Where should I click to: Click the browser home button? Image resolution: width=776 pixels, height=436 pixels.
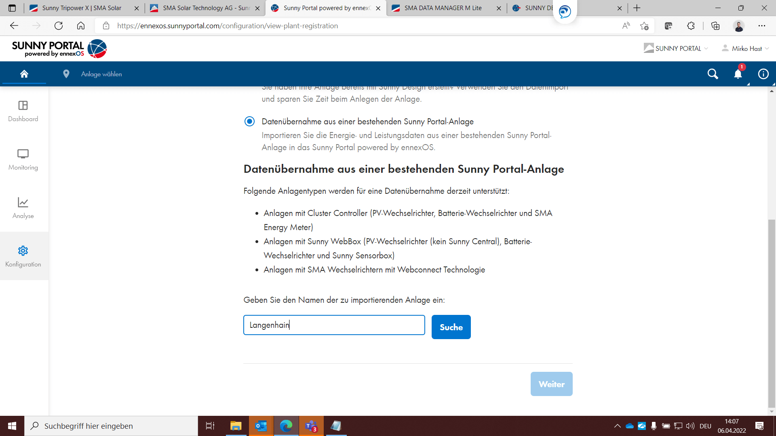[x=81, y=26]
